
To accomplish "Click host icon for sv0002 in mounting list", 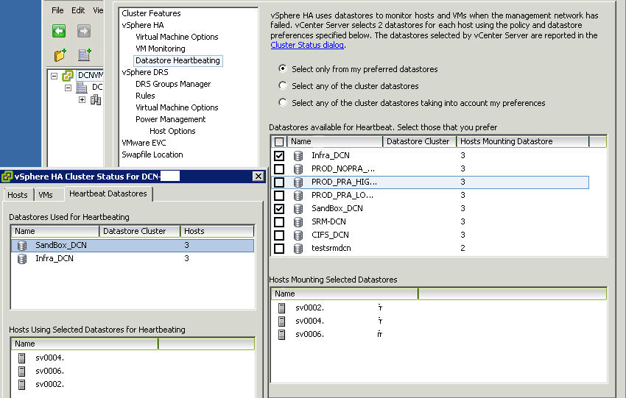I will 282,308.
